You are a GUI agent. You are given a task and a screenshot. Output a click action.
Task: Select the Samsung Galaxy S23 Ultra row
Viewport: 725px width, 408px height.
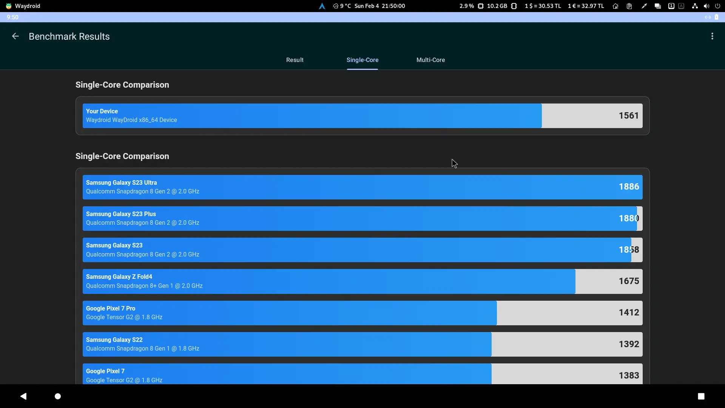click(362, 187)
